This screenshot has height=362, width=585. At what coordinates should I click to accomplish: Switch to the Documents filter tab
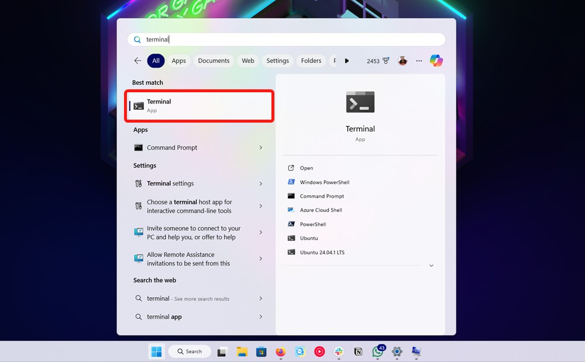214,61
